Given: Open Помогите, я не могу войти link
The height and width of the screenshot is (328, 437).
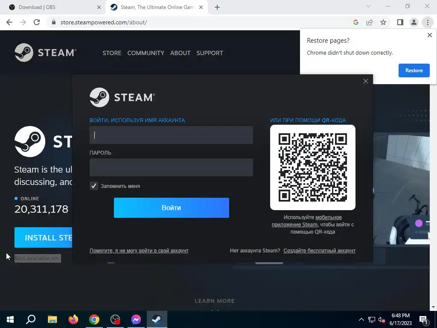Looking at the screenshot, I should click(139, 250).
